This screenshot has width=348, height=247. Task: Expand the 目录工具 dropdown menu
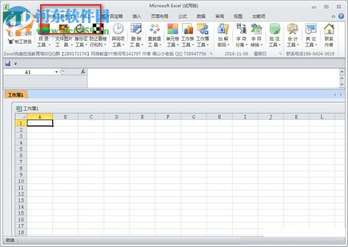click(x=50, y=45)
